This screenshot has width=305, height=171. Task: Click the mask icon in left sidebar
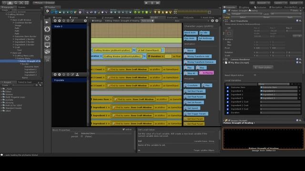[47, 52]
